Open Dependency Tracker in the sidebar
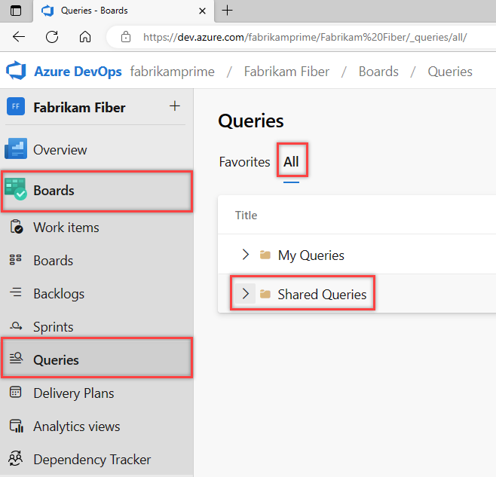496x477 pixels. point(92,460)
